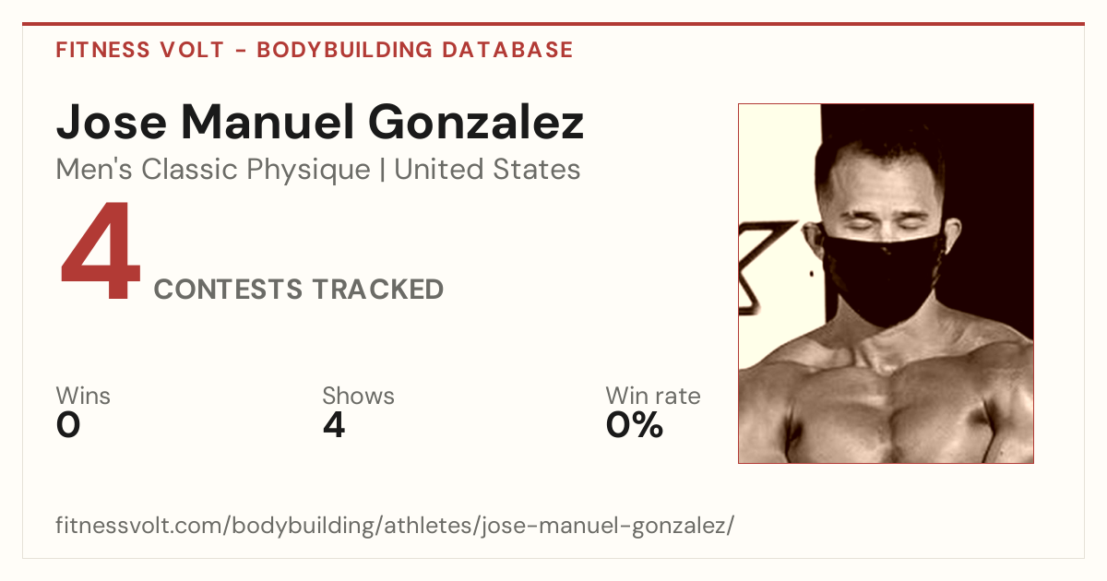
Task: Click the Wins value of zero
Action: [x=68, y=425]
